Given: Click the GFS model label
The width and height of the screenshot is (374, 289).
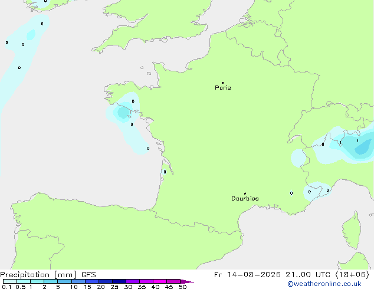Looking at the screenshot, I should 88,275.
